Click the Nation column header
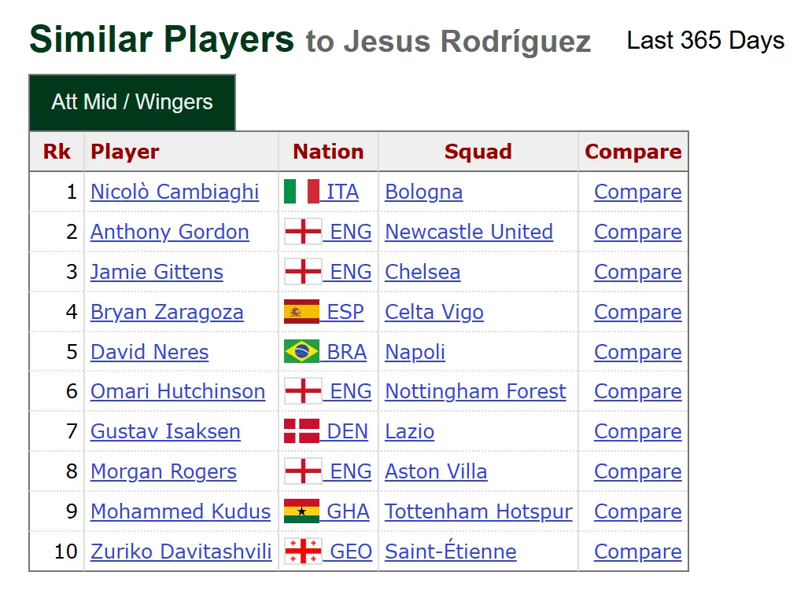The image size is (797, 590). point(328,152)
